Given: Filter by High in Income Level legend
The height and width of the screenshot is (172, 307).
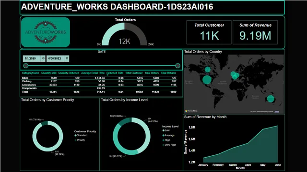Looking at the screenshot, I should [166, 140].
